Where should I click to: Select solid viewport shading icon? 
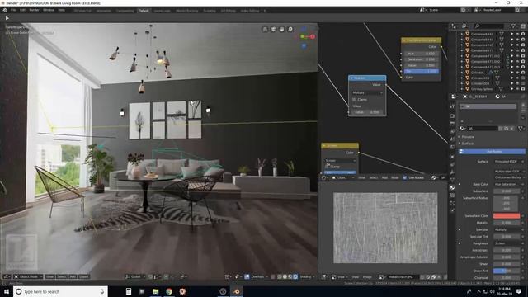click(285, 277)
